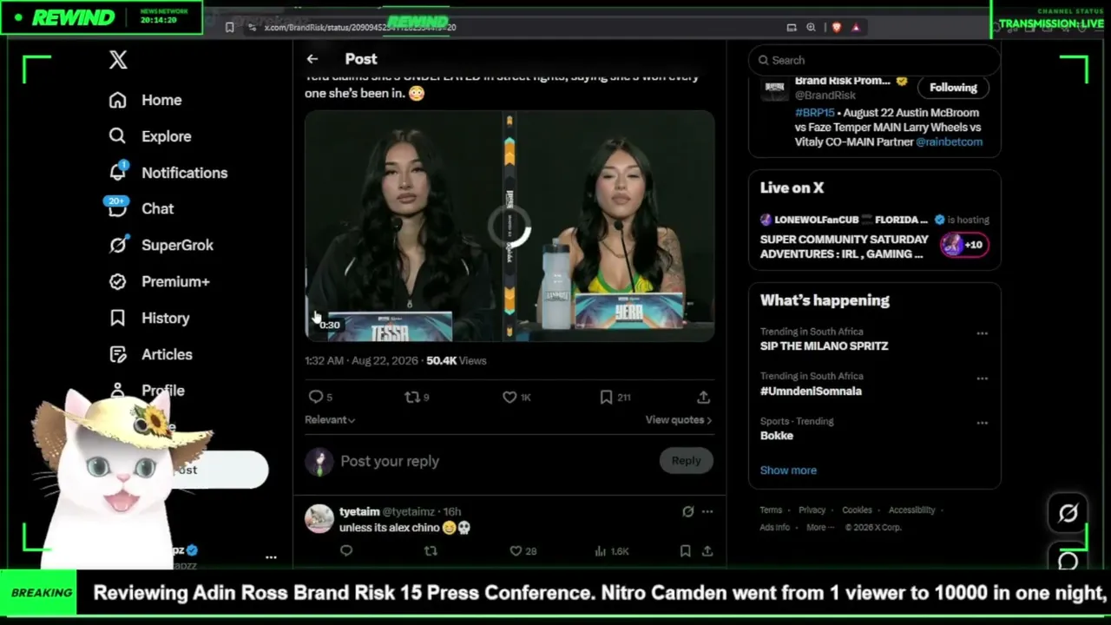Click Show more under What's happening
This screenshot has height=625, width=1111.
(x=788, y=470)
